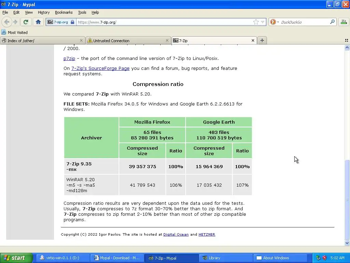This screenshot has height=263, width=350.
Task: Visit the Digital Ocean link
Action: coord(176,234)
